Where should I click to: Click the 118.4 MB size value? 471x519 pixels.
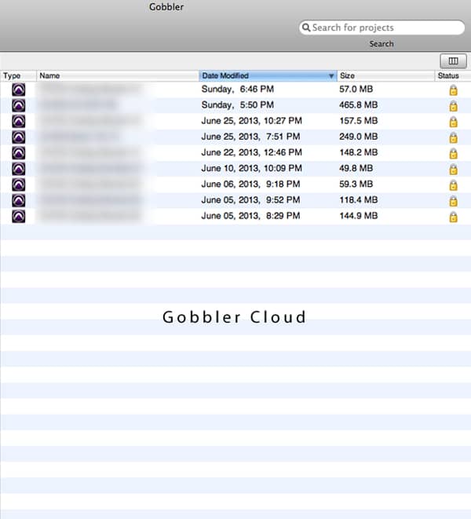pos(359,200)
